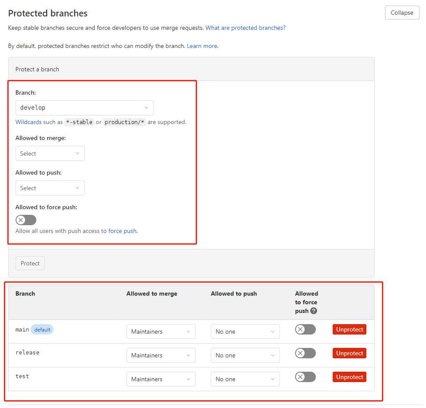
Task: Unprotect the test branch
Action: tap(349, 377)
